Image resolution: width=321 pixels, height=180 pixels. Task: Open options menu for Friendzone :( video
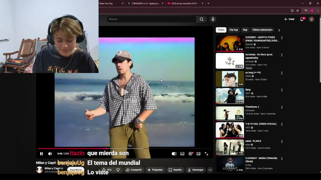(x=282, y=107)
